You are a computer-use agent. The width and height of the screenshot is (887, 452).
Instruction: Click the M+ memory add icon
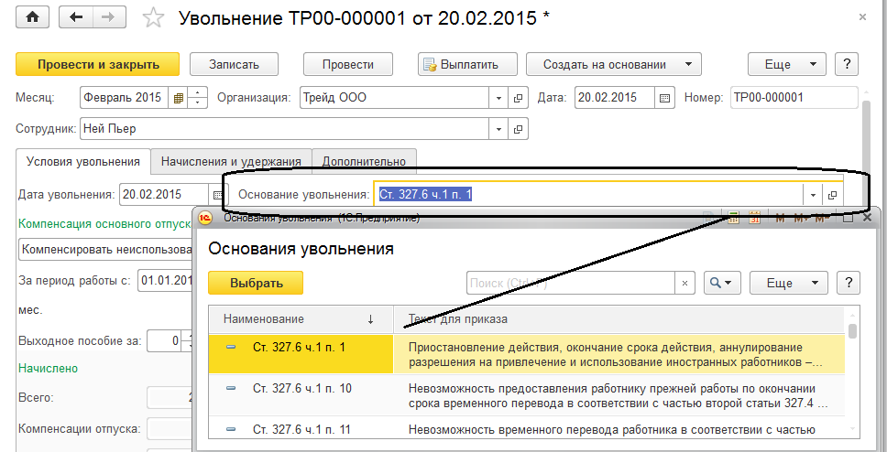point(801,218)
